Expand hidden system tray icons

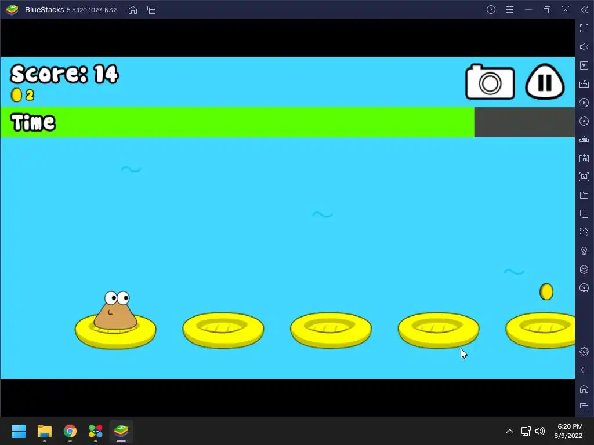510,431
